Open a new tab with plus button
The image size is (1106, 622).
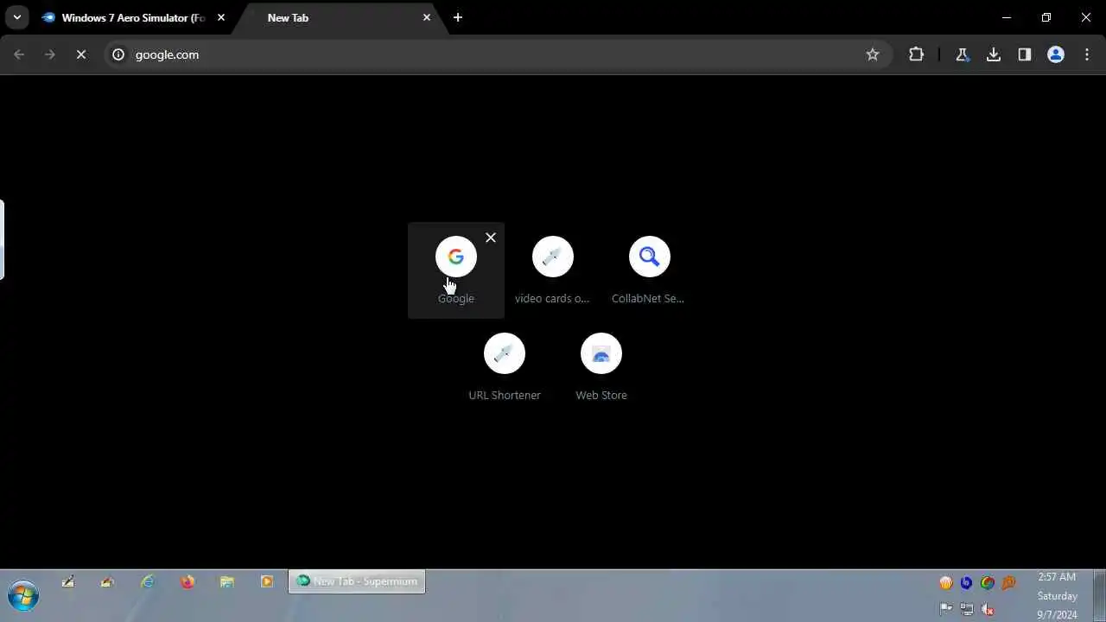458,17
